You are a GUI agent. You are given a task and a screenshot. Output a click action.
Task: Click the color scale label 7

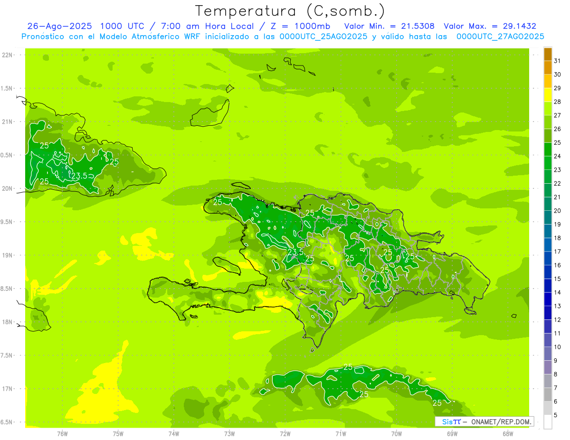point(556,388)
